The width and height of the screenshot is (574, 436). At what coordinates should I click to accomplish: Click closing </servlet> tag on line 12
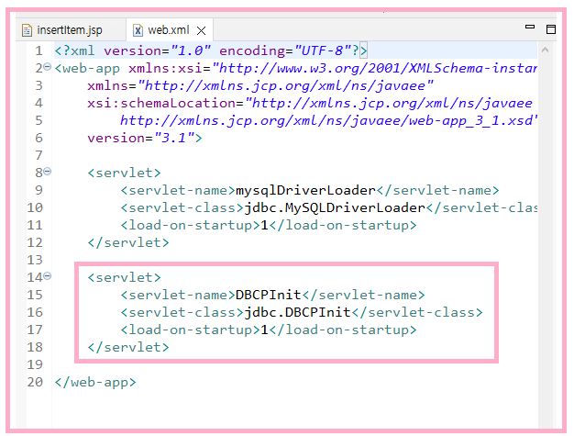point(128,242)
